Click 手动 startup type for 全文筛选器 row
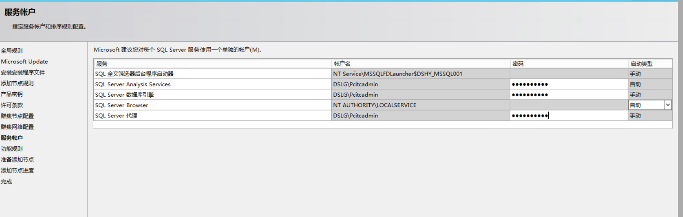The image size is (683, 217). click(650, 74)
